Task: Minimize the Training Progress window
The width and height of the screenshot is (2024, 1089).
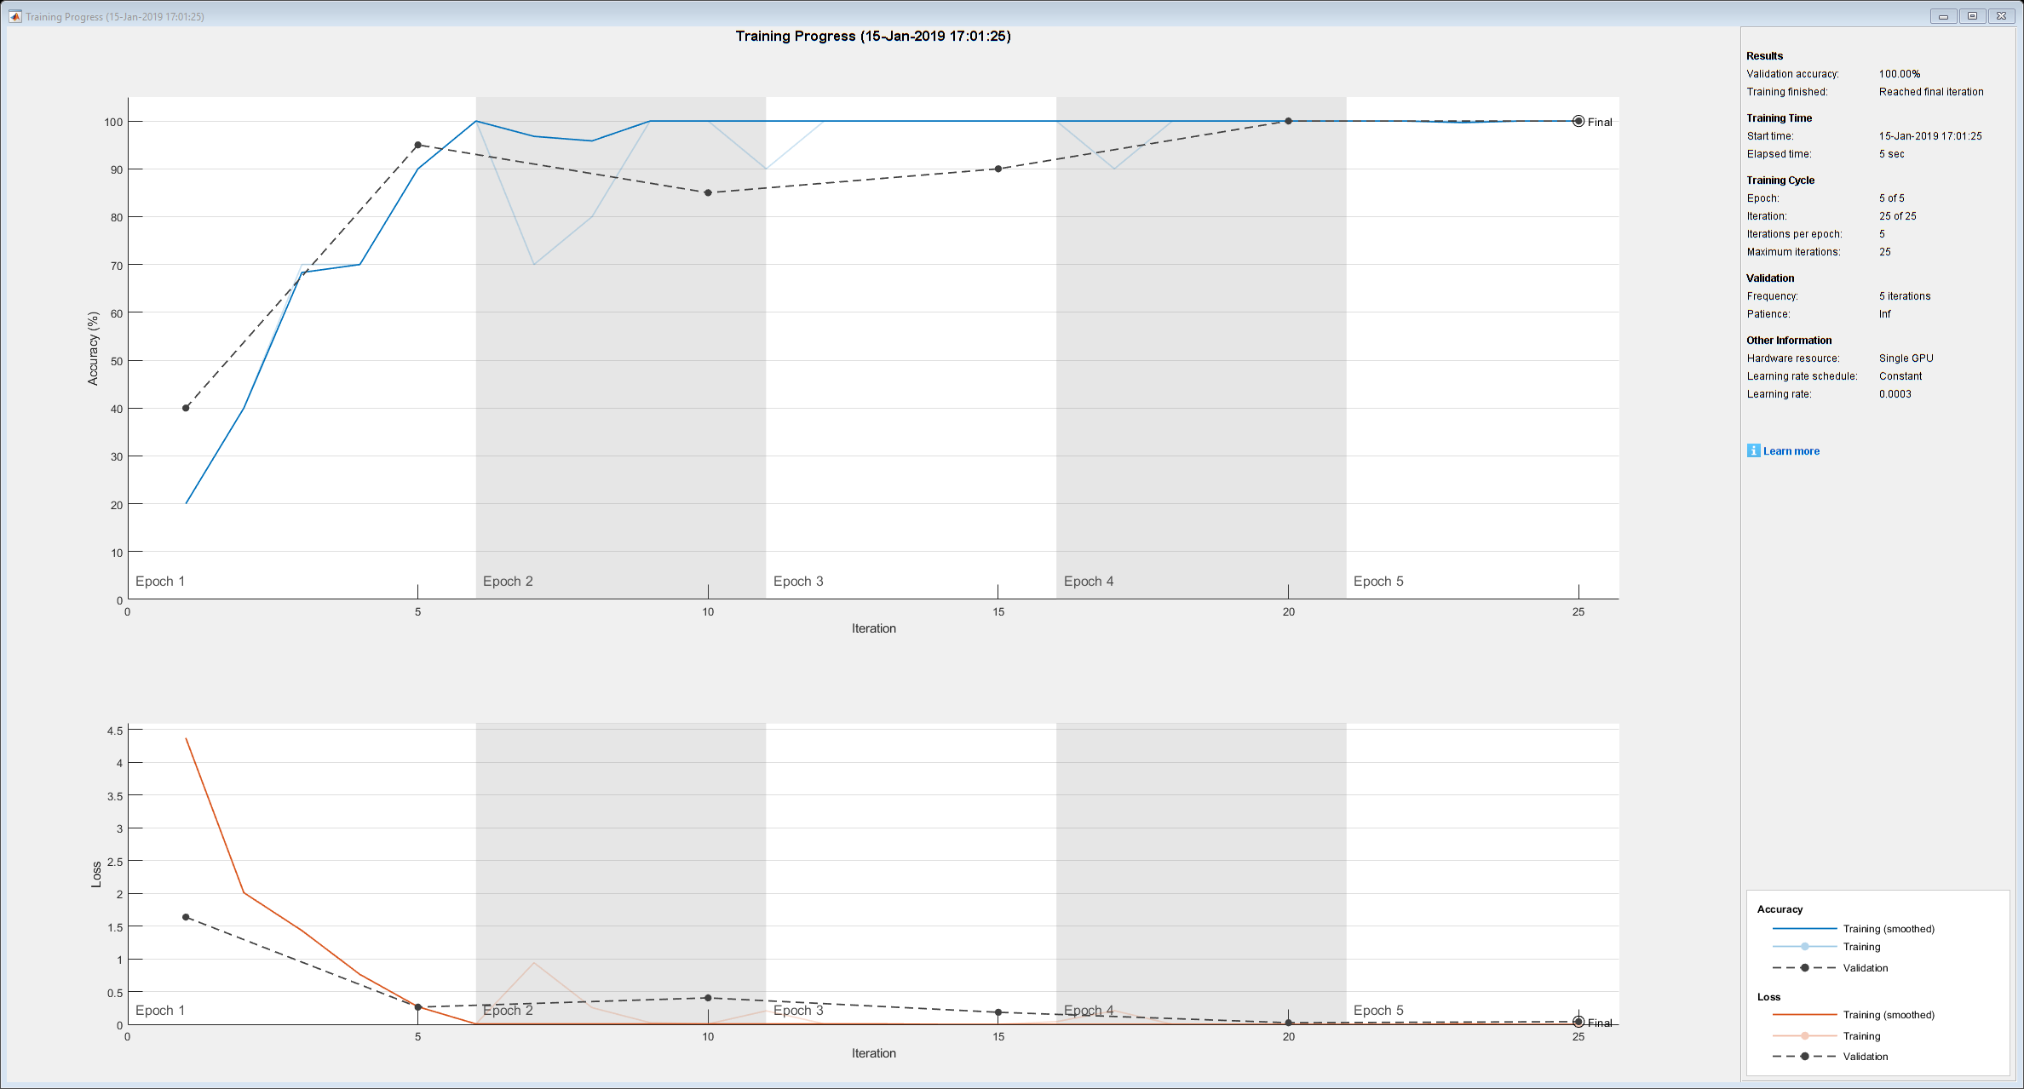Action: tap(1943, 15)
